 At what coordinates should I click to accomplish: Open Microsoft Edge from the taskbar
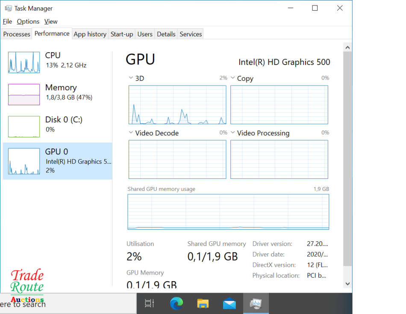coord(176,303)
